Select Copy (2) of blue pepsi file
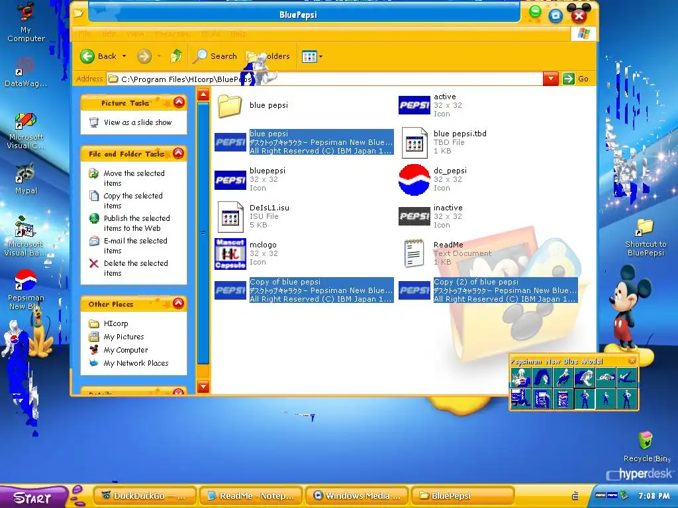678x508 pixels. tap(488, 290)
